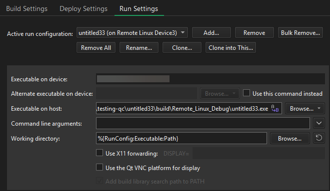Click the Bulk Remove... button
This screenshot has width=330, height=191.
(300, 33)
